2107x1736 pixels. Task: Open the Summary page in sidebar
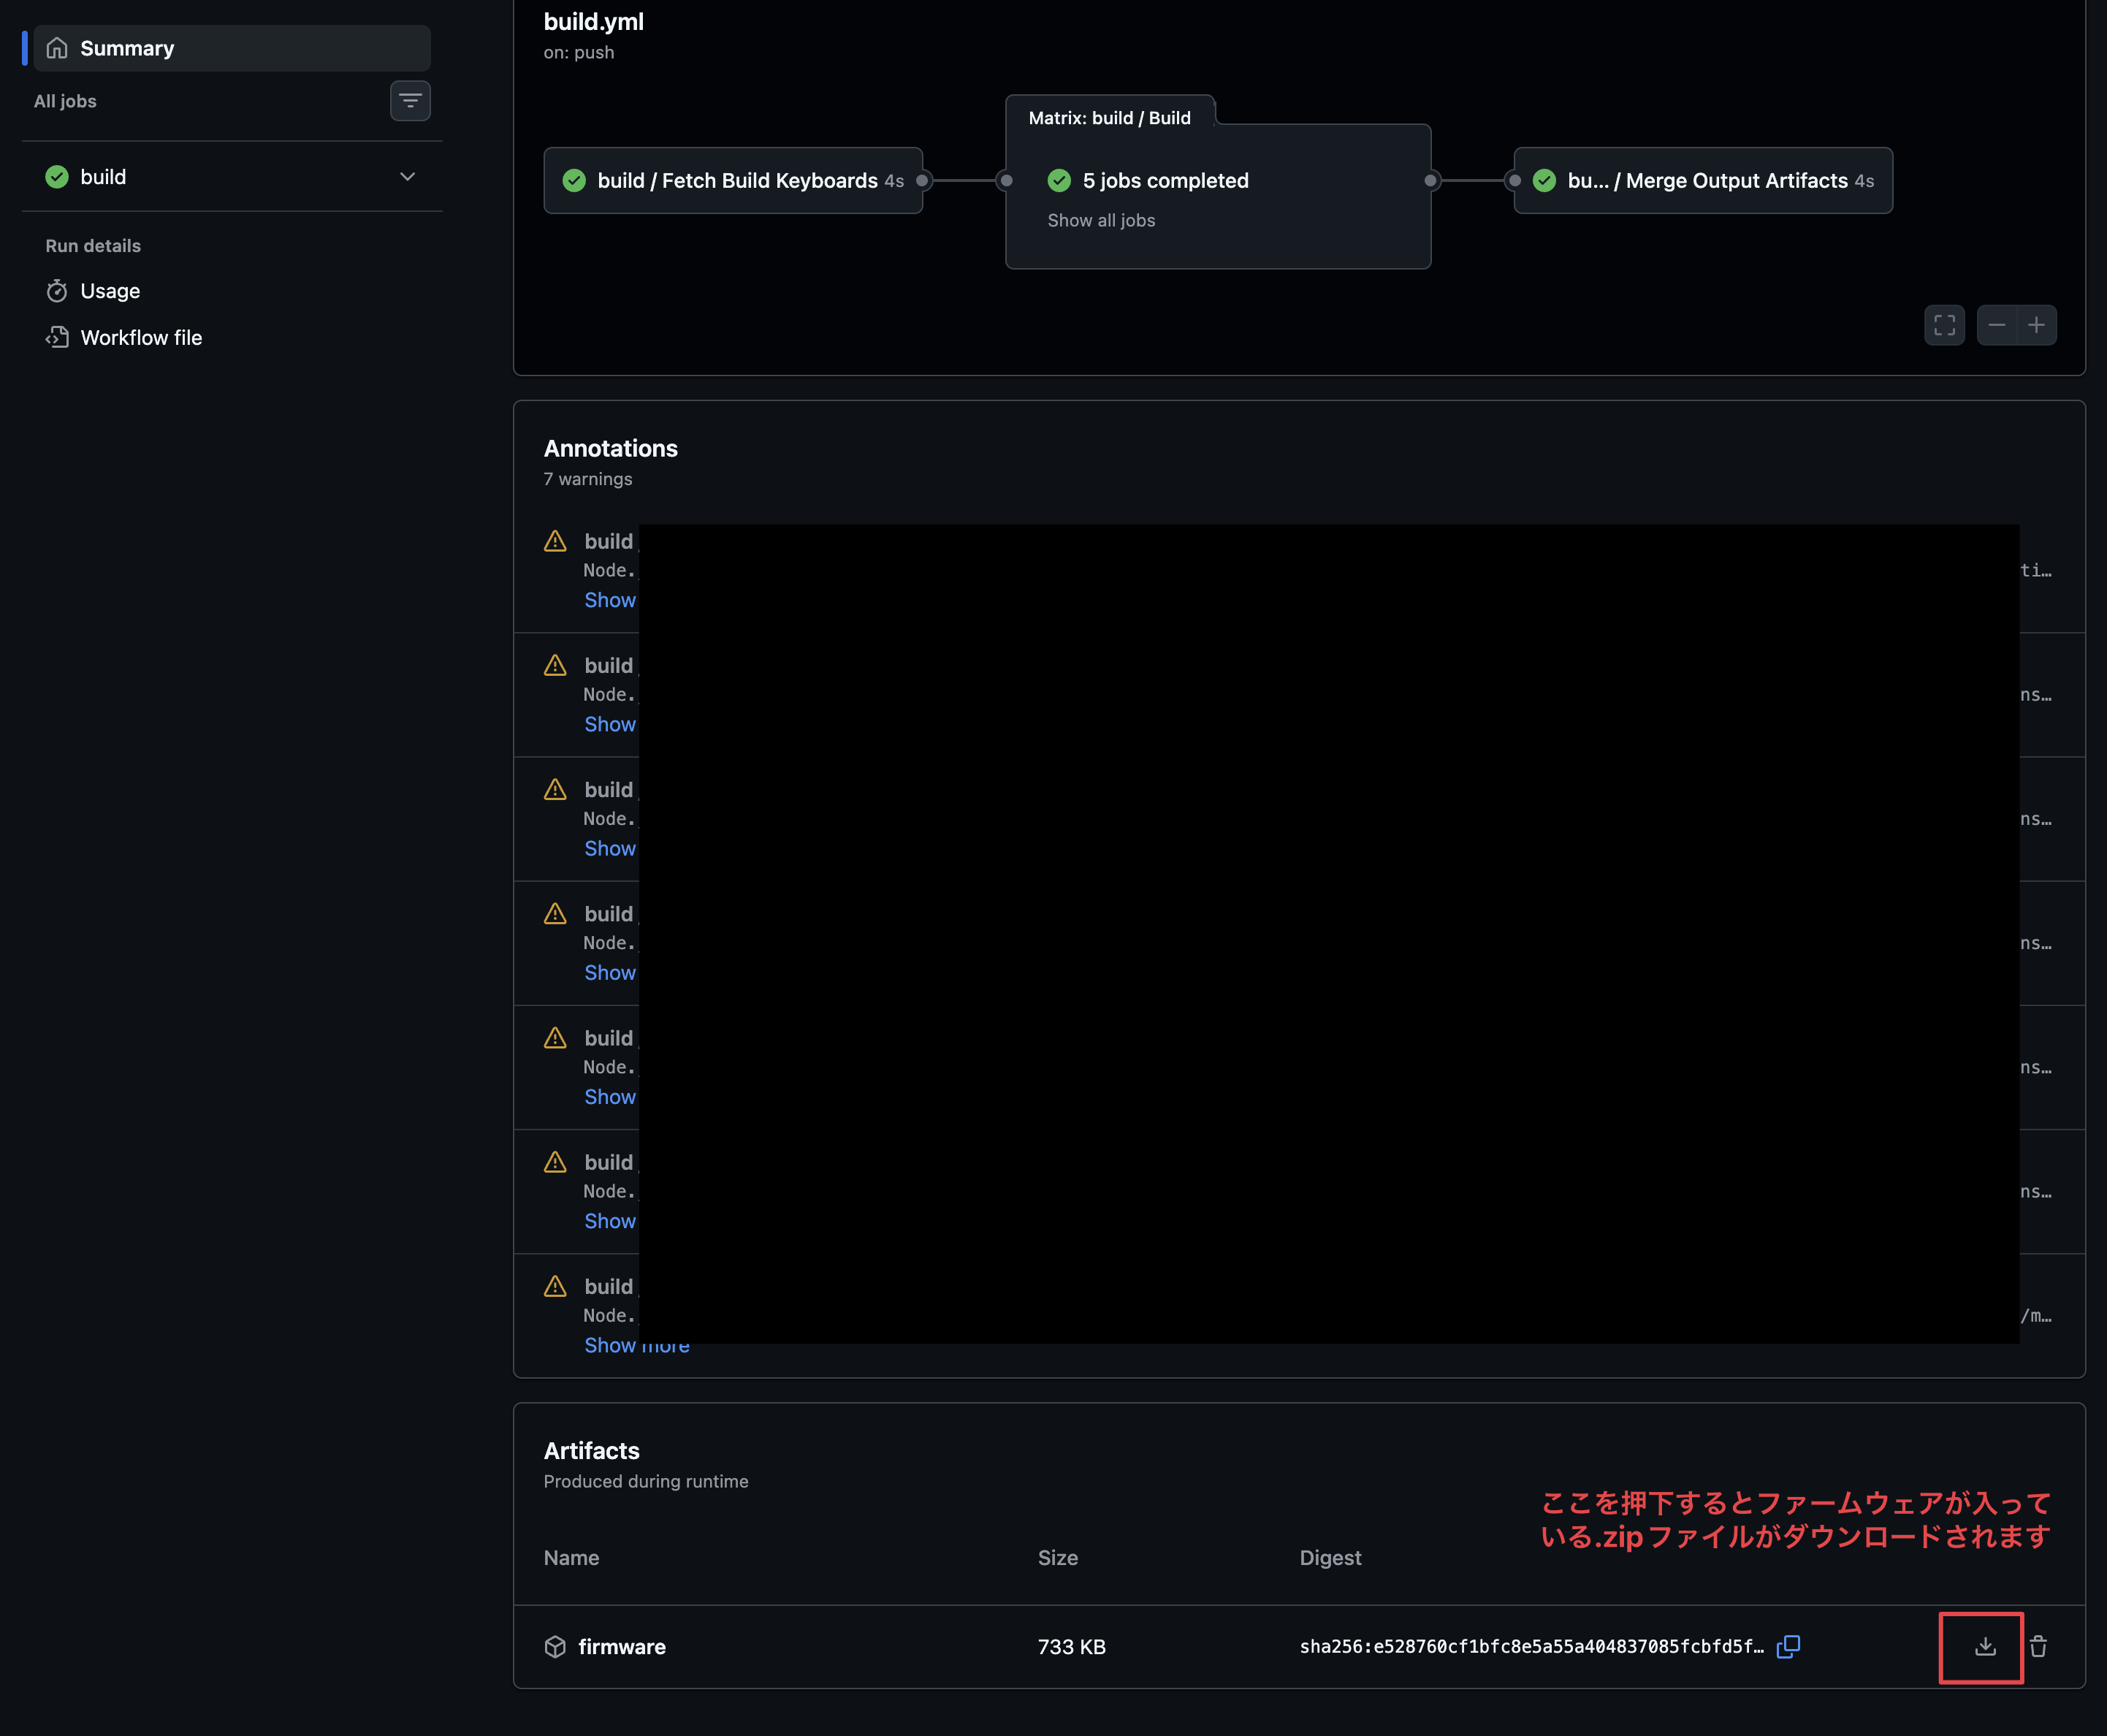(x=232, y=48)
